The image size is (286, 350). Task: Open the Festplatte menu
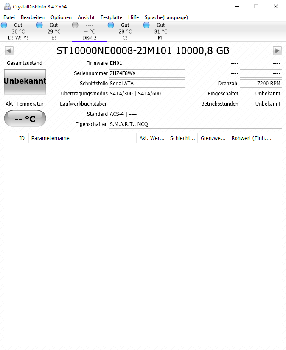pyautogui.click(x=112, y=17)
